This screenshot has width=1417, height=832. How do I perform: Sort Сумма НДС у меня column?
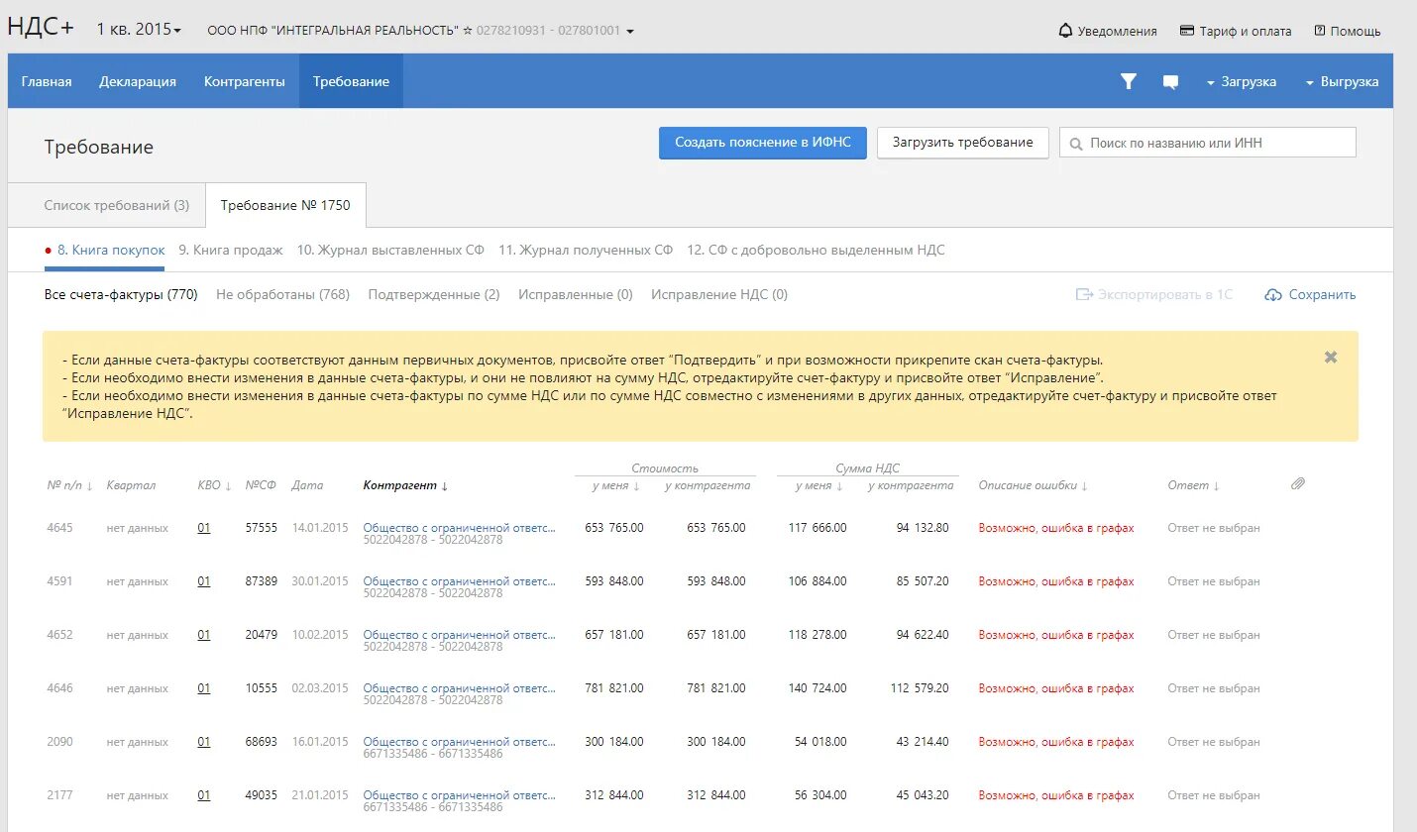[818, 485]
